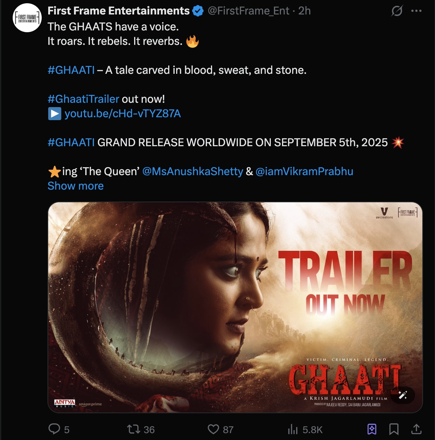Open the reply icon with 5 comments

pyautogui.click(x=54, y=429)
